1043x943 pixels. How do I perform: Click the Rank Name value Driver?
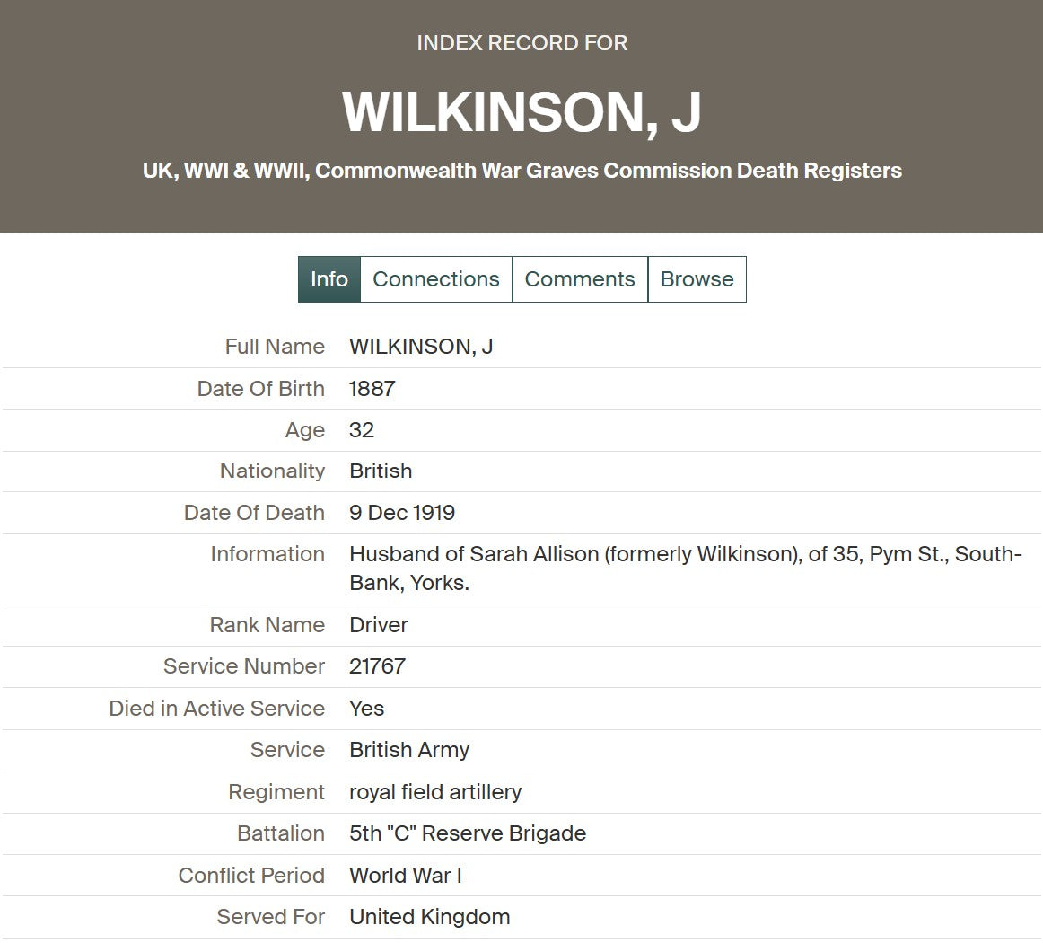(x=379, y=624)
